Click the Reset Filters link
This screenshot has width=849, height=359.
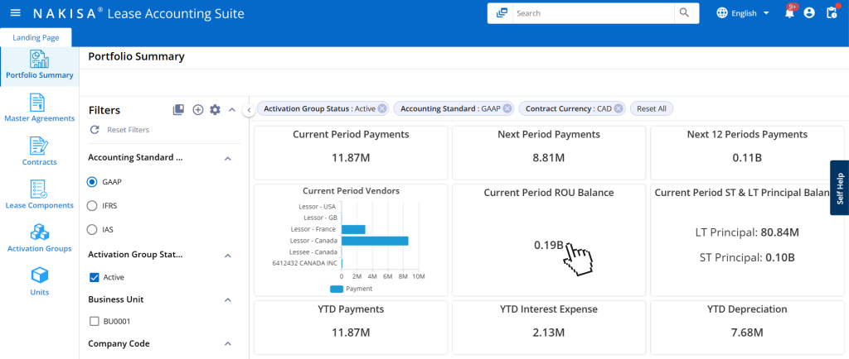click(129, 130)
